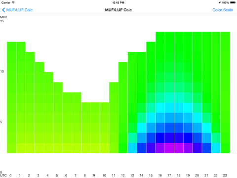237x178 pixels.
Task: Tap the 12:43 PM clock text
Action: (118, 2)
